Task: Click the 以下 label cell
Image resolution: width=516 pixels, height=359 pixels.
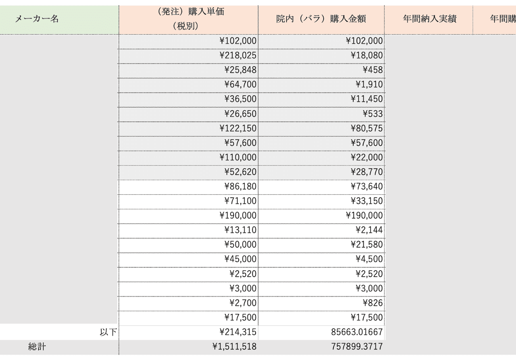Action: (x=59, y=332)
